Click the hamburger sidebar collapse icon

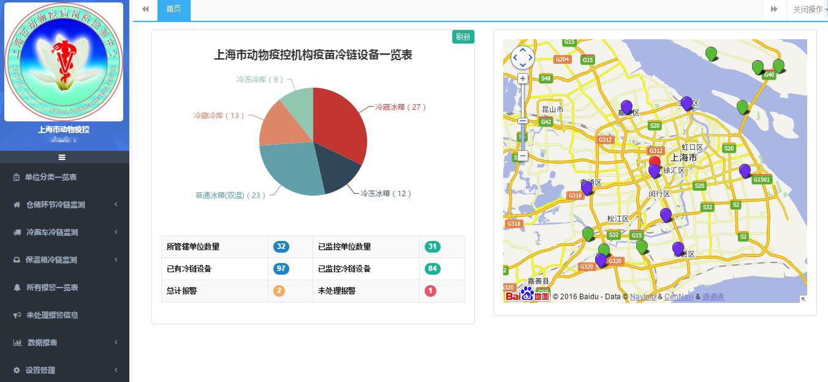click(62, 158)
